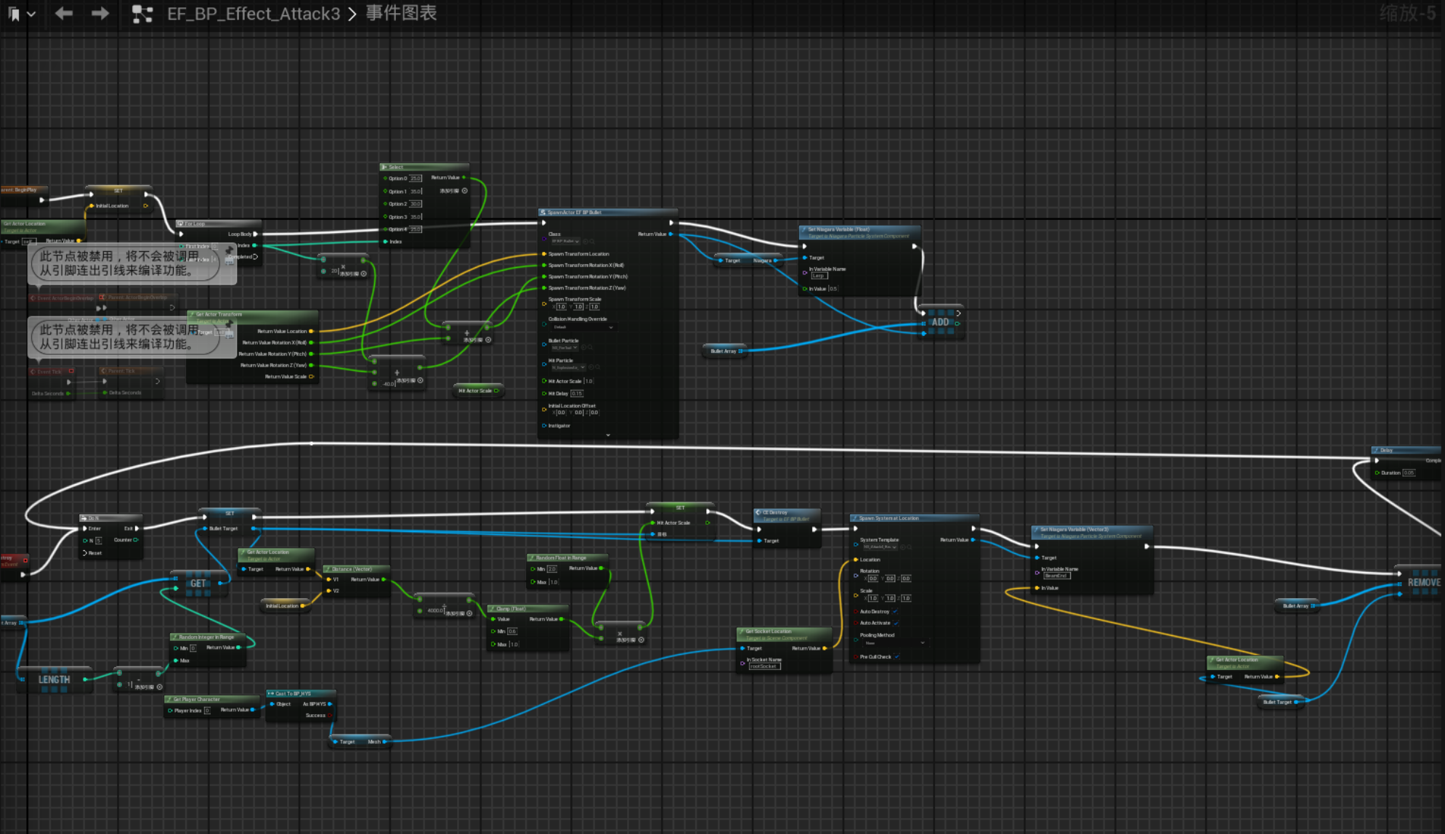
Task: Open Class dropdown on SpawnActor node
Action: [x=565, y=241]
